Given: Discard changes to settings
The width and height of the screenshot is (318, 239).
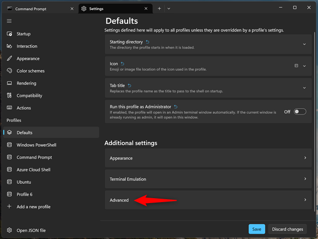Looking at the screenshot, I should coord(288,229).
